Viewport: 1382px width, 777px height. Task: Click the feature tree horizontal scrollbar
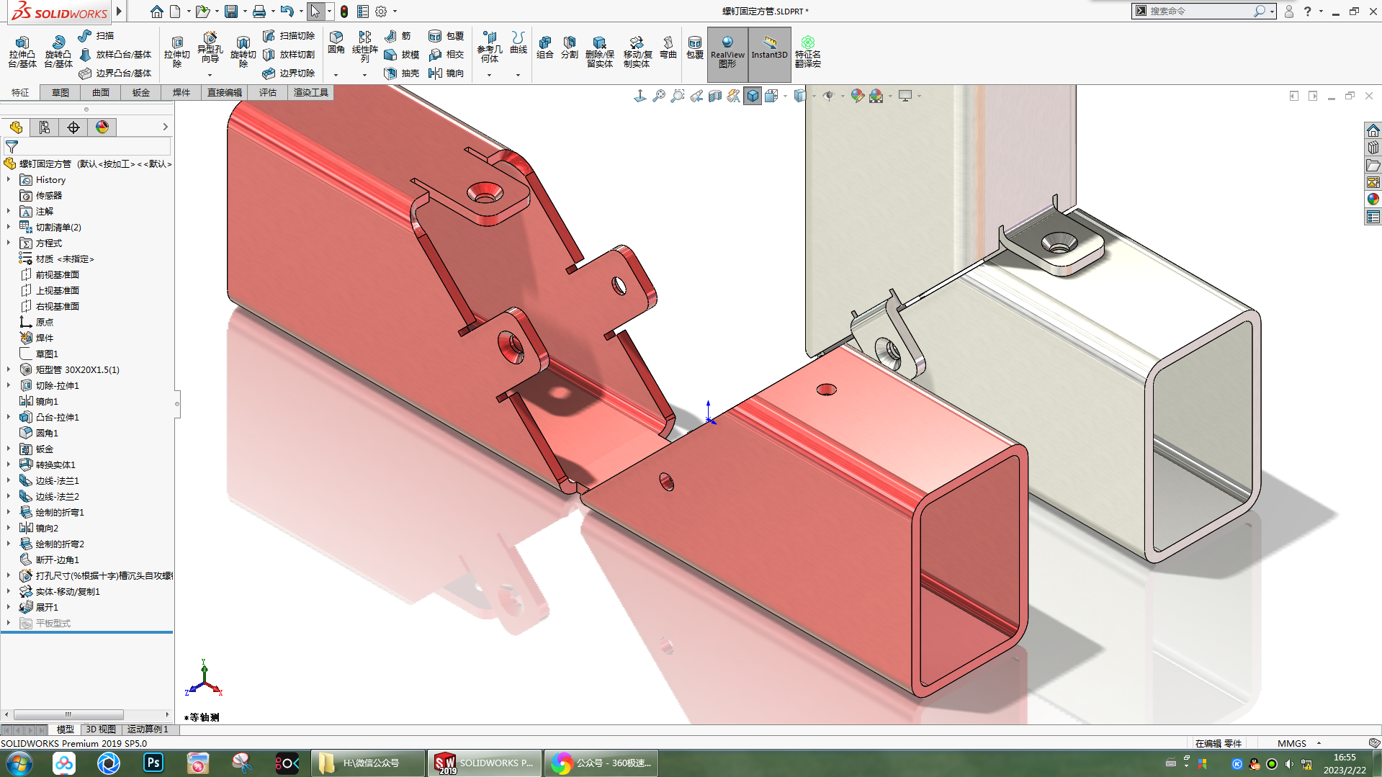[x=68, y=714]
